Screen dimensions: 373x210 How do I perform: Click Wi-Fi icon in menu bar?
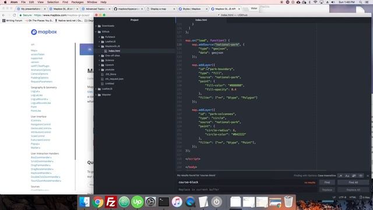pos(315,2)
